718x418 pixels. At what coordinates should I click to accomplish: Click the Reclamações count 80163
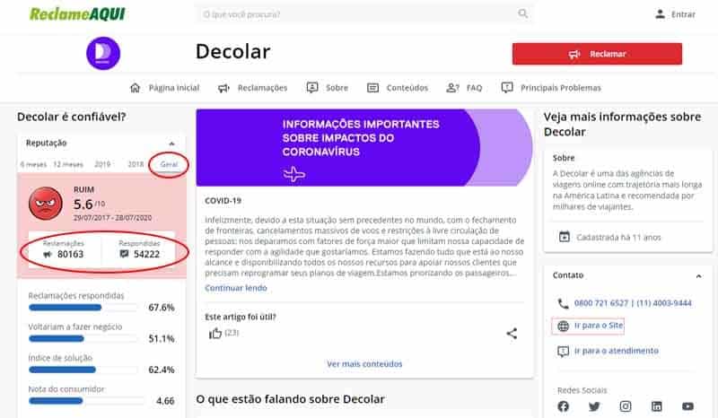71,254
